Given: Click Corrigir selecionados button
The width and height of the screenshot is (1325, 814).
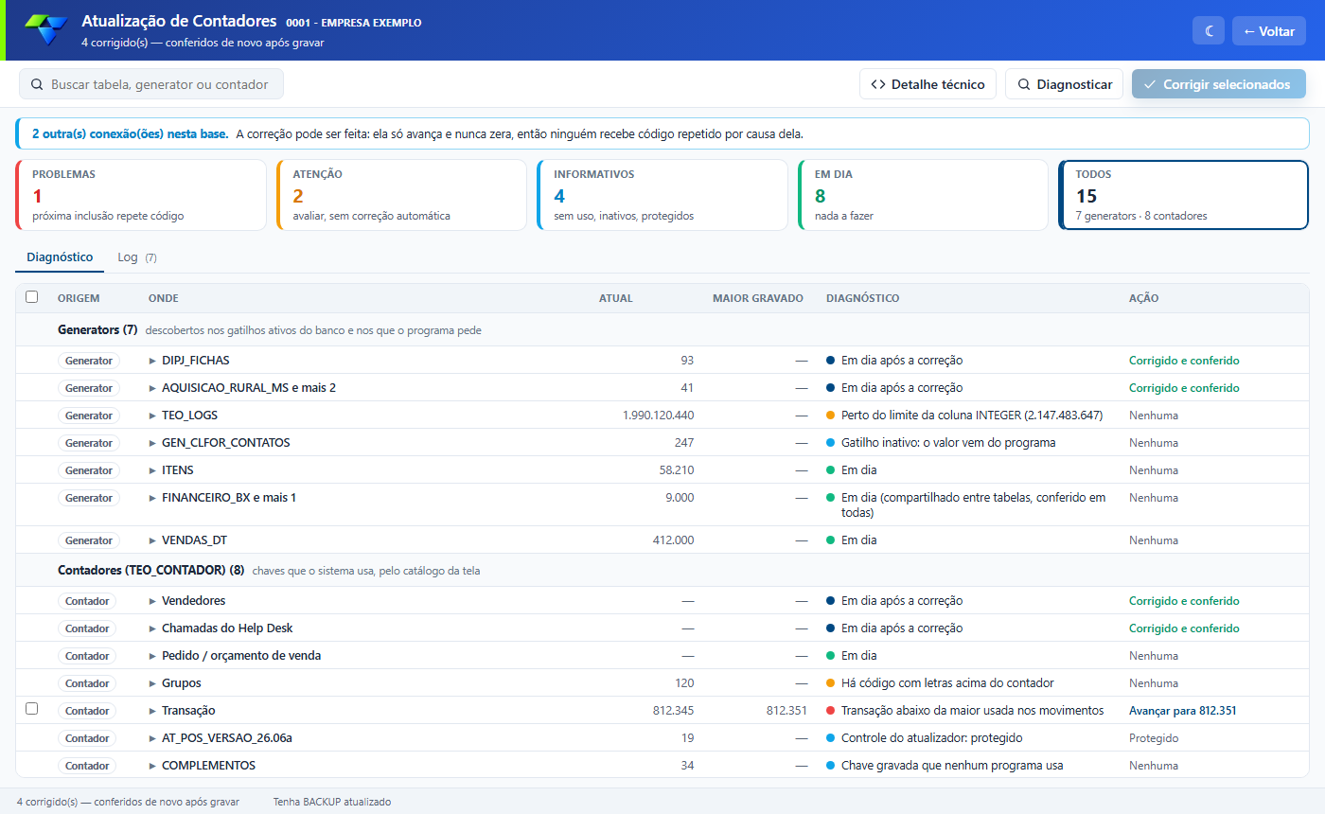Looking at the screenshot, I should pyautogui.click(x=1219, y=84).
